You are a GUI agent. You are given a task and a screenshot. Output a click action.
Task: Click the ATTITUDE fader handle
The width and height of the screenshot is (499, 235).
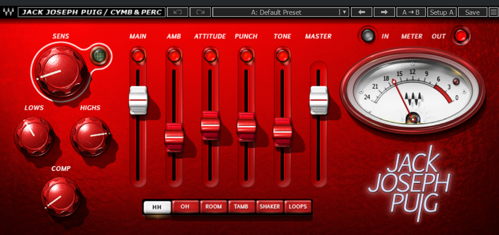tap(211, 126)
